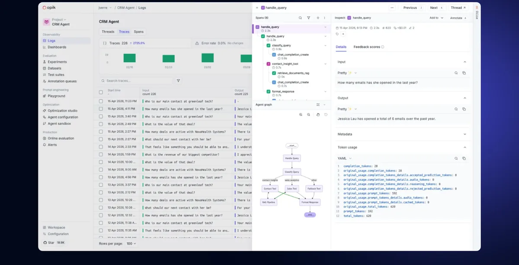Check the row for 15 Apr 2026, 11:23 PM
519x265 pixels.
[101, 101]
